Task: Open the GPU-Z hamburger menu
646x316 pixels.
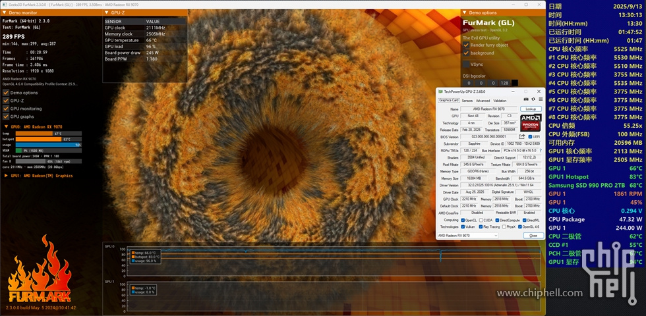Action: [541, 99]
